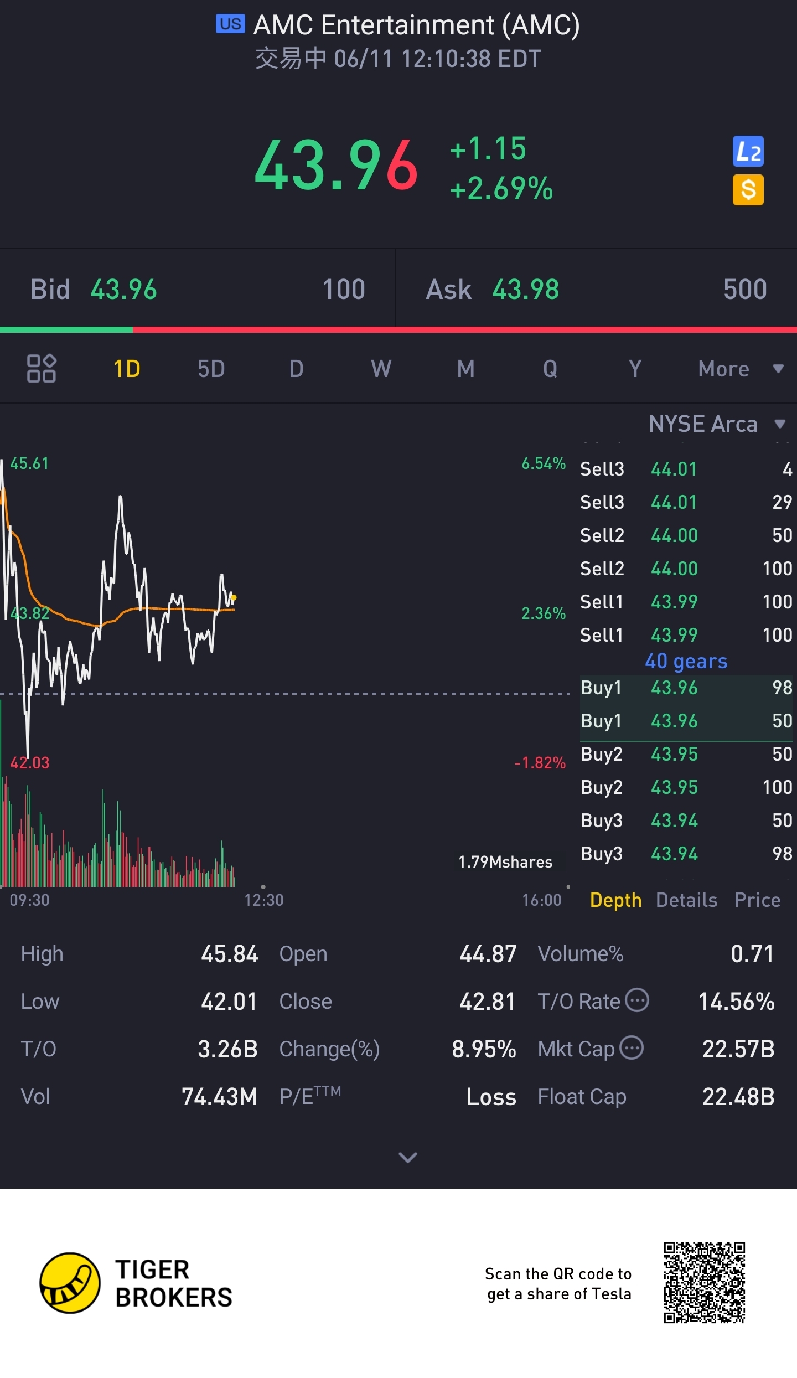The height and width of the screenshot is (1378, 797).
Task: Tap the bid/ask ratio color bar
Action: coord(398,330)
